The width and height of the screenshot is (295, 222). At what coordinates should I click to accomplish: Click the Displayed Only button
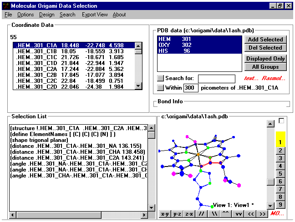coord(265,59)
